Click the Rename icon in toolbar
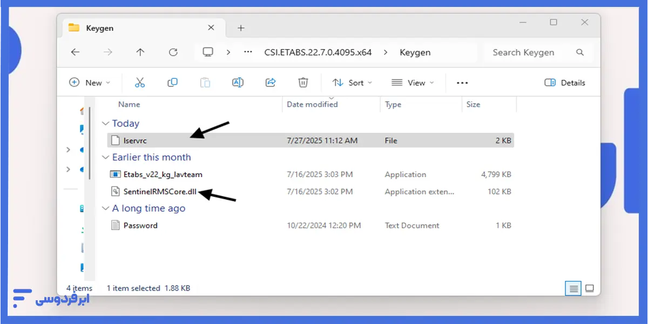648x324 pixels. (238, 83)
